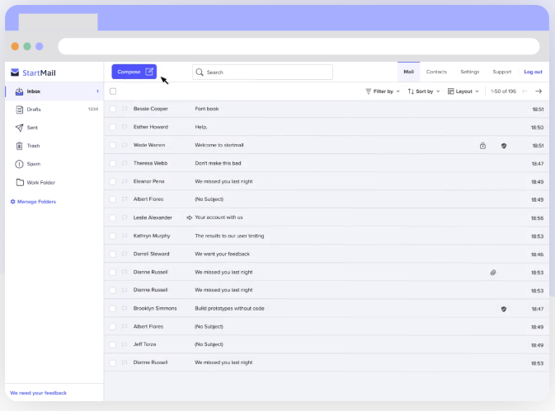Open the Settings tab
The image size is (555, 411).
[469, 72]
